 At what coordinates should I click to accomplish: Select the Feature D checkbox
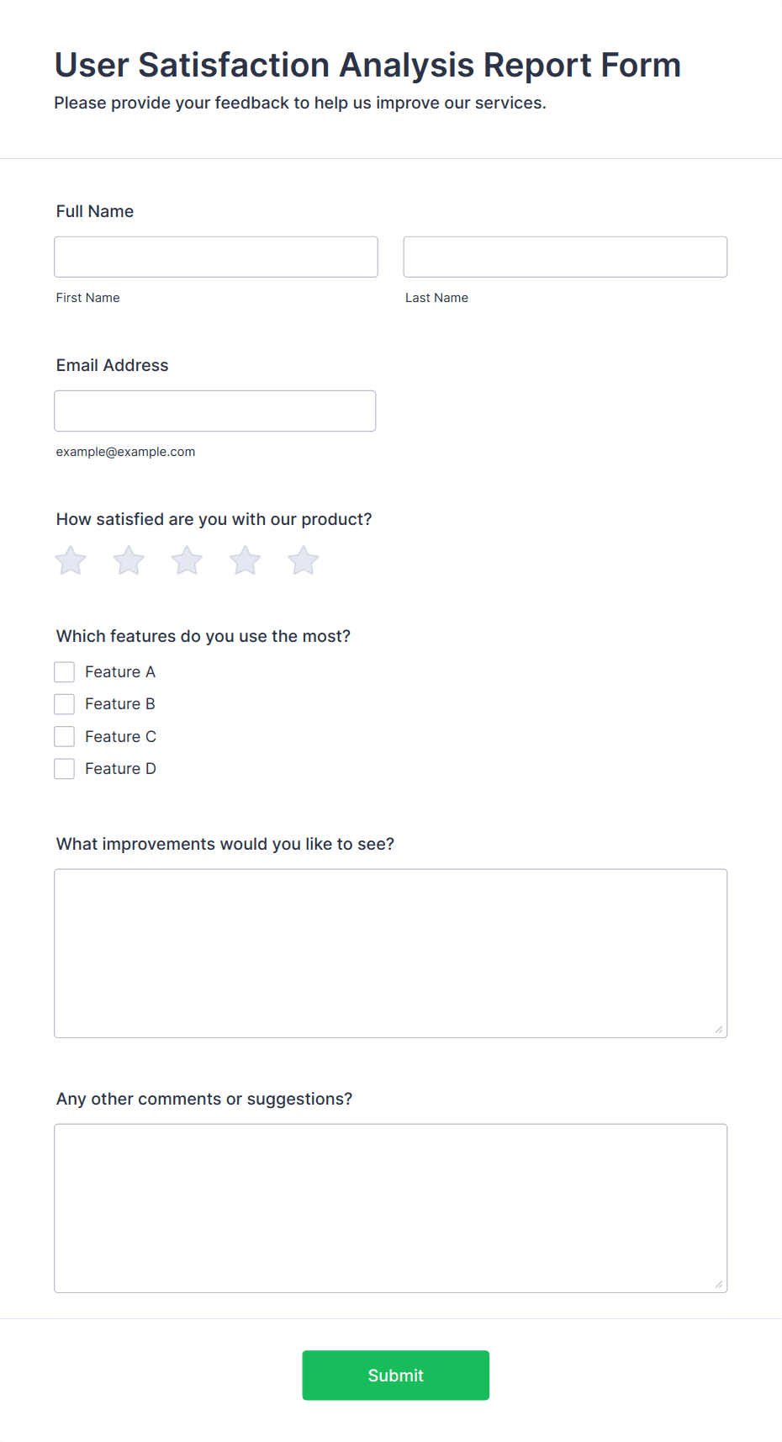pyautogui.click(x=65, y=769)
